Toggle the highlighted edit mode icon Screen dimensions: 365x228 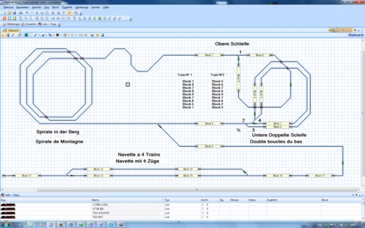click(69, 13)
